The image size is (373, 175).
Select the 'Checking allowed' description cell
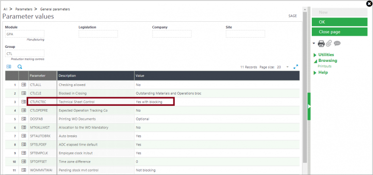point(96,85)
